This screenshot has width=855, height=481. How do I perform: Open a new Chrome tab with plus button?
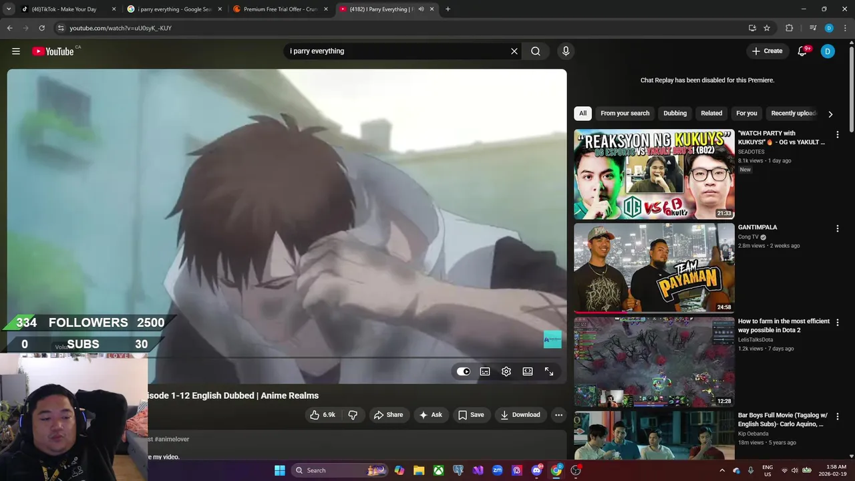(448, 9)
